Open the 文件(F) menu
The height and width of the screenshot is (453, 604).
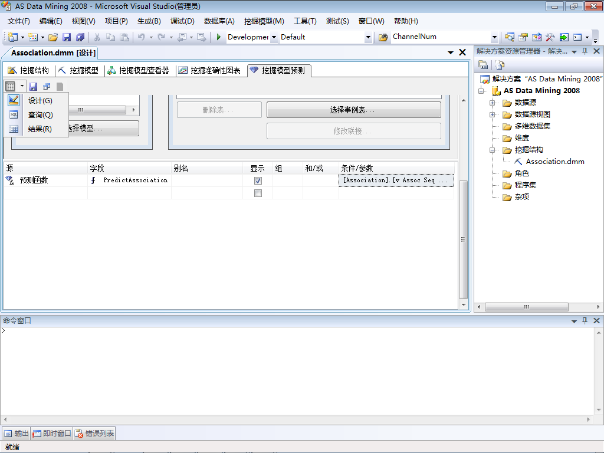pyautogui.click(x=18, y=21)
